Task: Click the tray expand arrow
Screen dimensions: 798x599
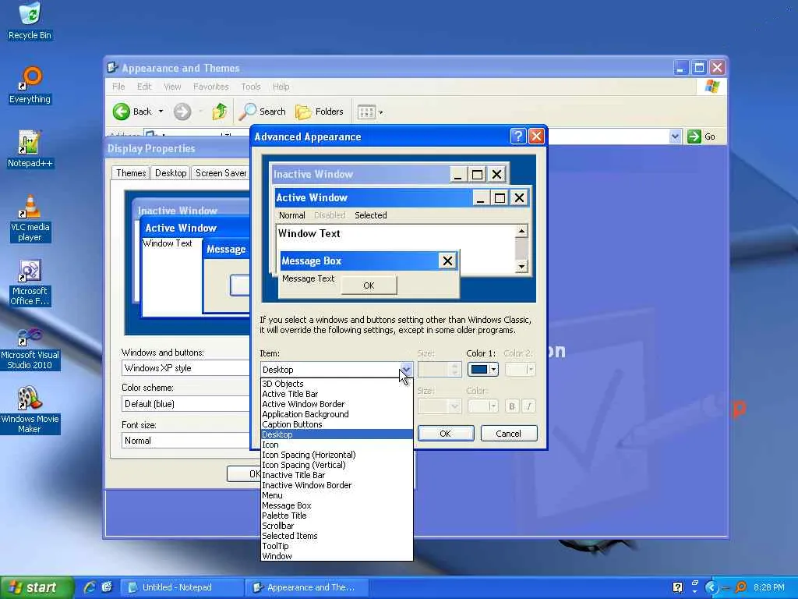Action: click(x=711, y=587)
